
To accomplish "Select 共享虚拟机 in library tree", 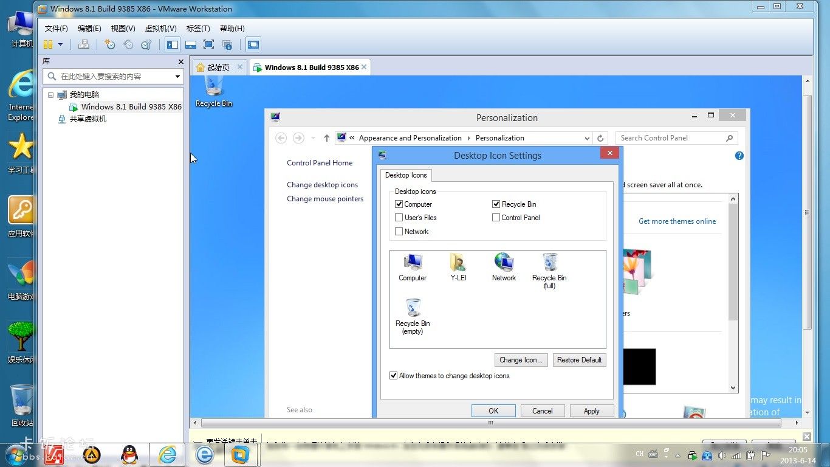I will (x=82, y=119).
